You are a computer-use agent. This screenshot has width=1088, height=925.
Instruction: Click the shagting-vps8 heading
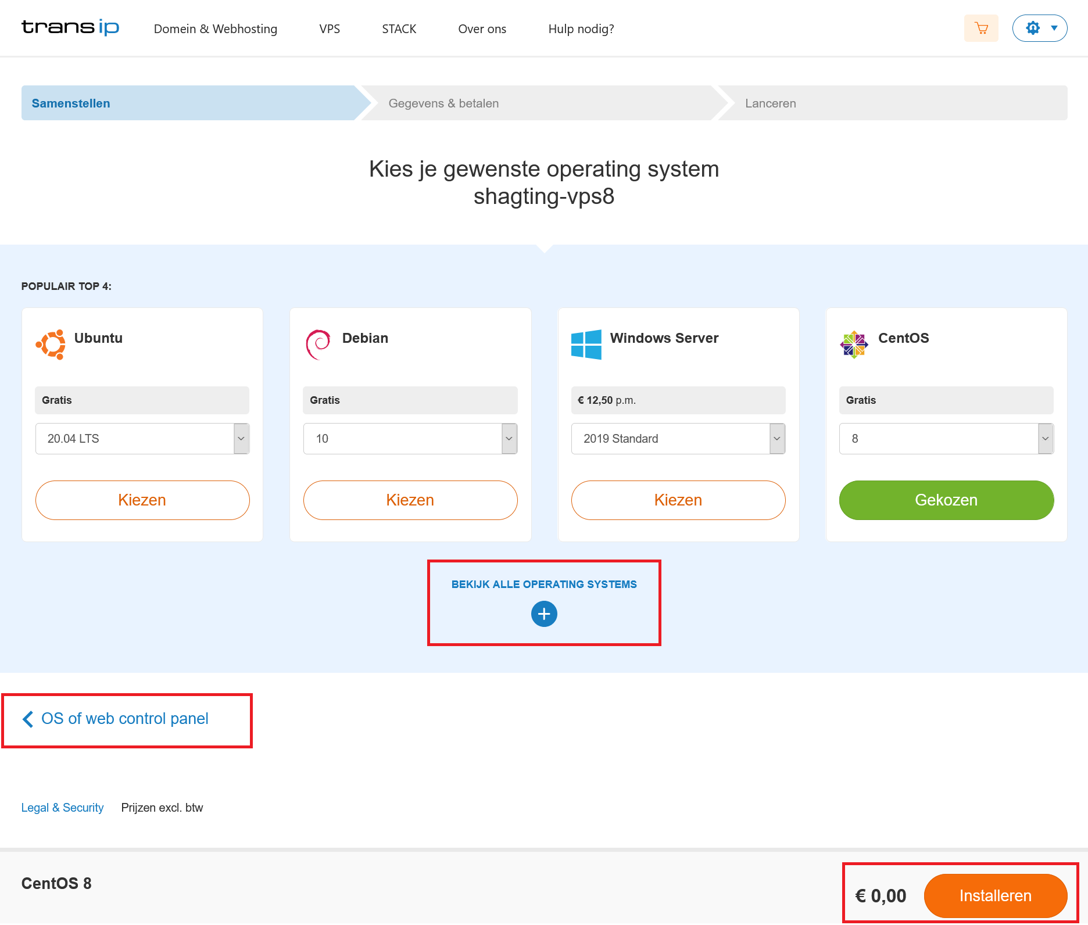coord(544,196)
